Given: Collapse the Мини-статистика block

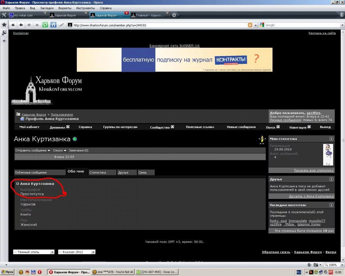Looking at the screenshot, I should [331, 139].
